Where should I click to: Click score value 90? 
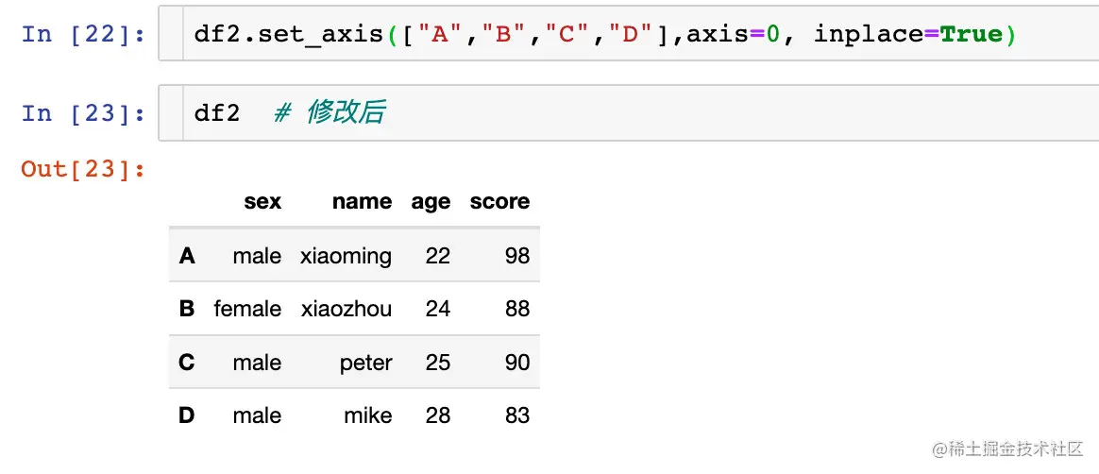coord(517,363)
